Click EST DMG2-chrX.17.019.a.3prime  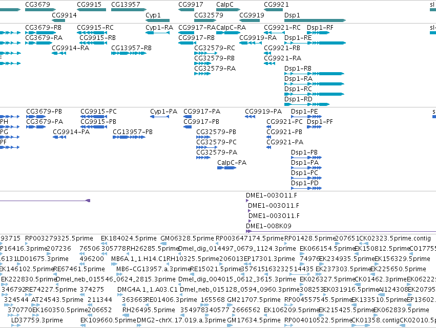point(181,320)
